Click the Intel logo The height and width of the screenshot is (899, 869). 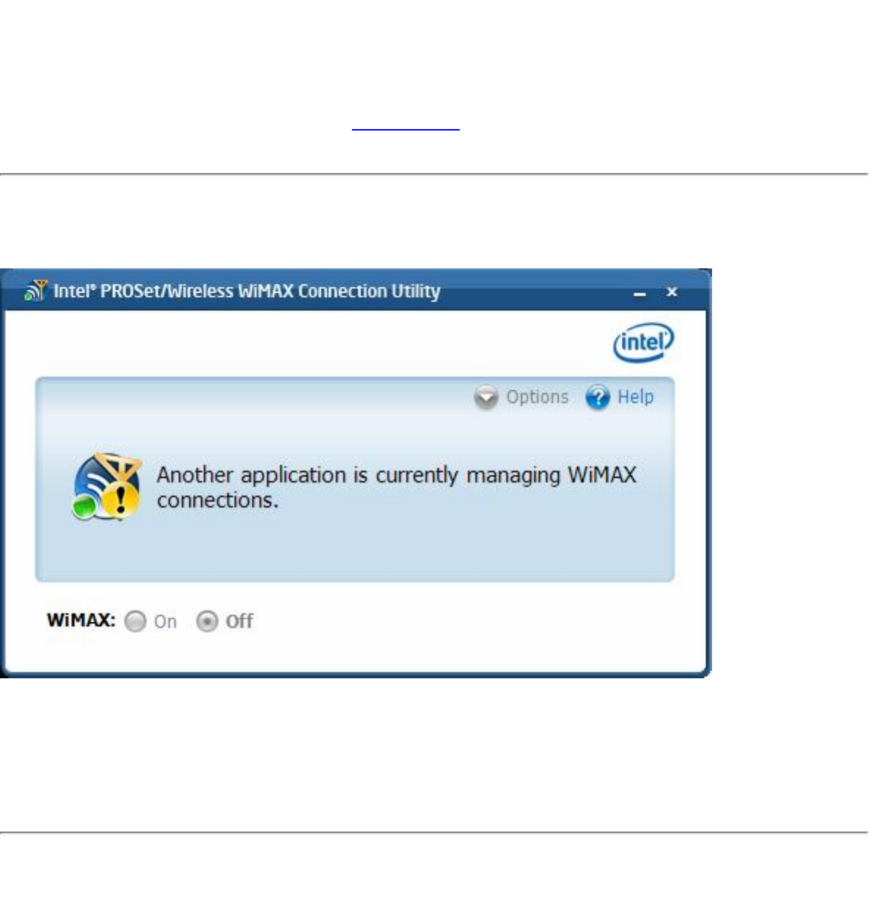pos(643,342)
